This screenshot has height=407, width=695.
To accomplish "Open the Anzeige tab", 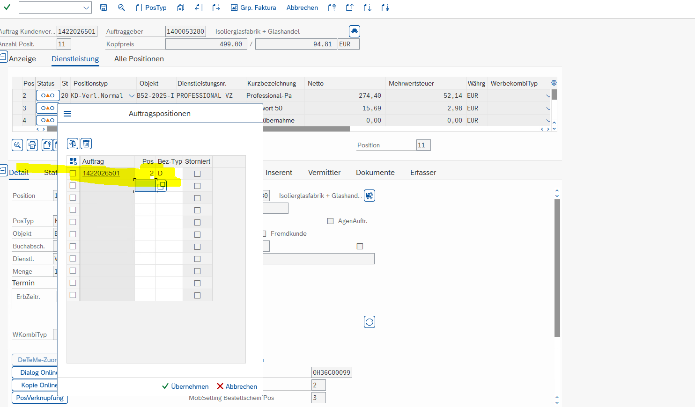I will click(22, 58).
